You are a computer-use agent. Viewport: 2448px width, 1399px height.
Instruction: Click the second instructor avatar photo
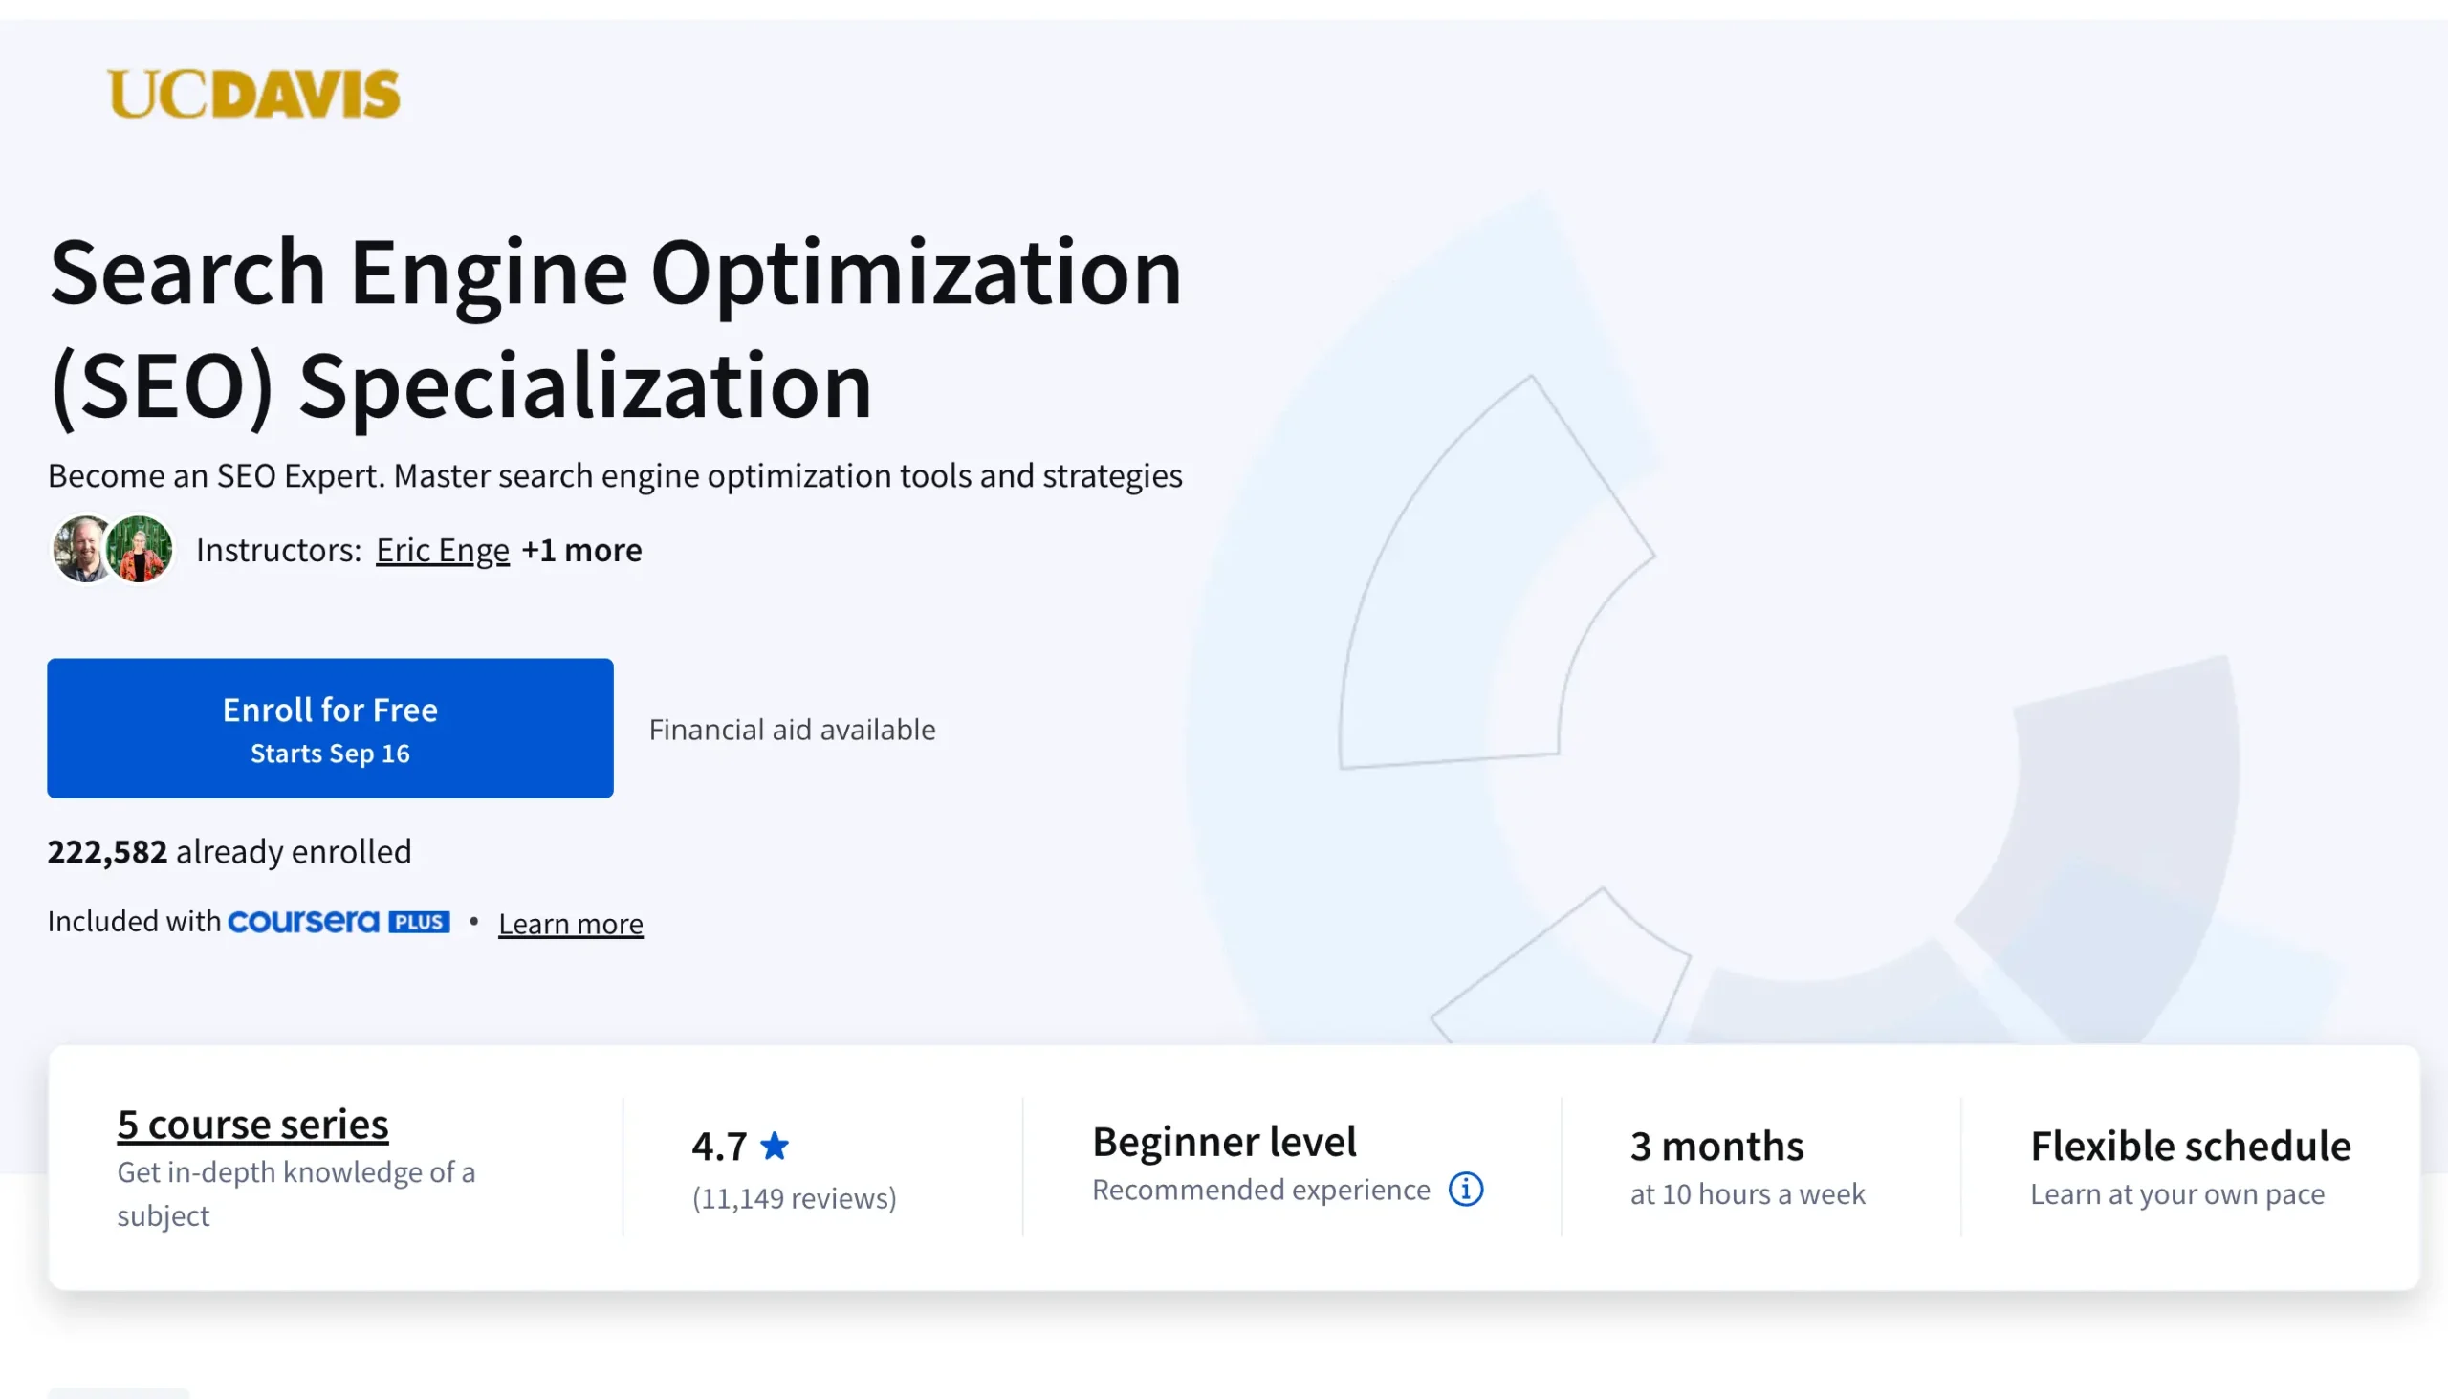142,549
